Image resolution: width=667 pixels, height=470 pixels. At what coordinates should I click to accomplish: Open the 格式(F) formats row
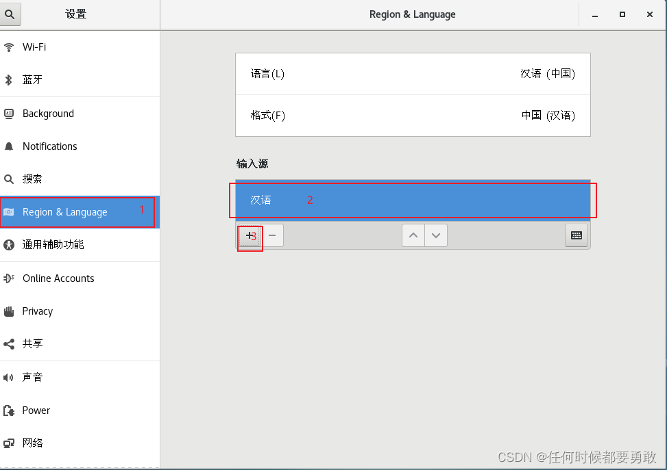(x=413, y=116)
